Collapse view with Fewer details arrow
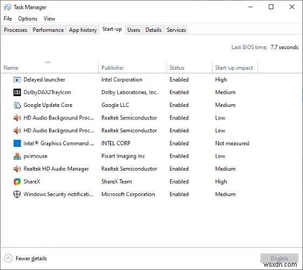Viewport: 303px width, 270px height. pyautogui.click(x=8, y=258)
